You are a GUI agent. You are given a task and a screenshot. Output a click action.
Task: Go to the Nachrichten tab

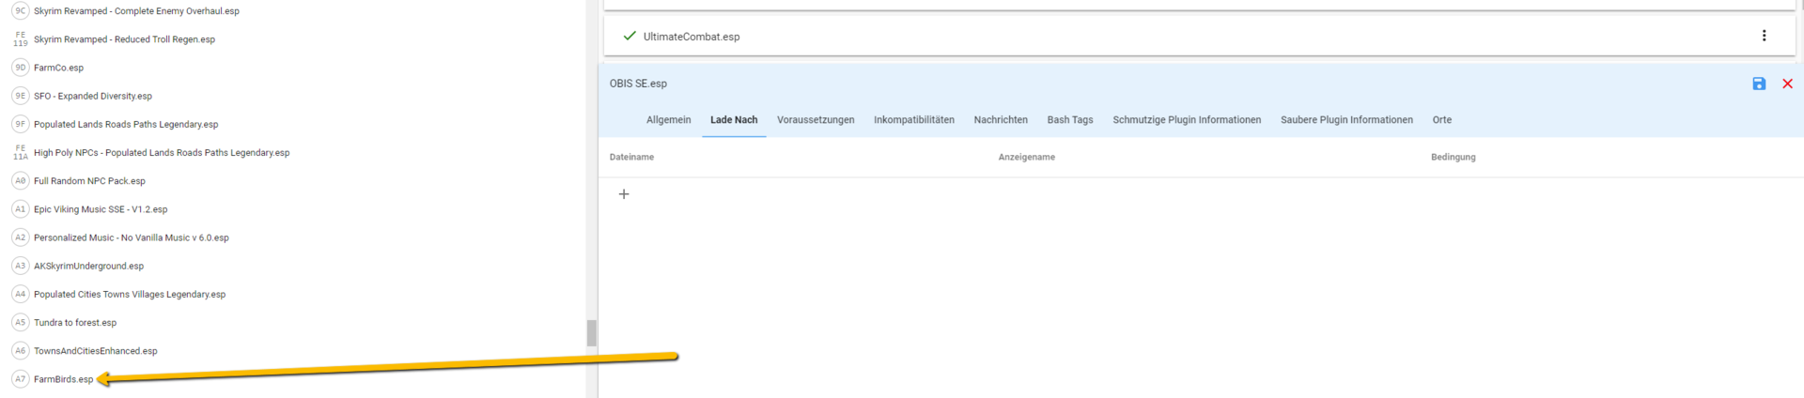point(1001,120)
